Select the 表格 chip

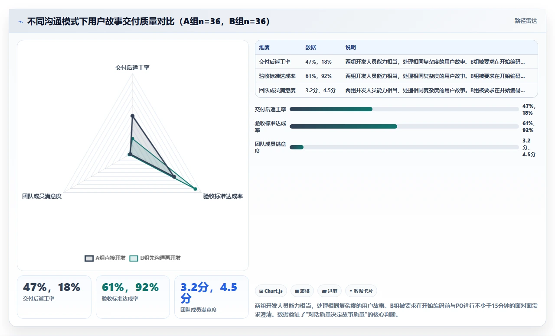[302, 291]
